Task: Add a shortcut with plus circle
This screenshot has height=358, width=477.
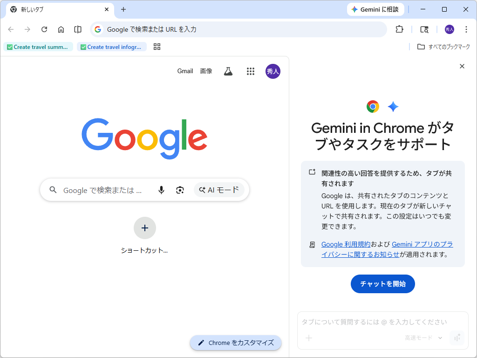Action: click(x=145, y=228)
